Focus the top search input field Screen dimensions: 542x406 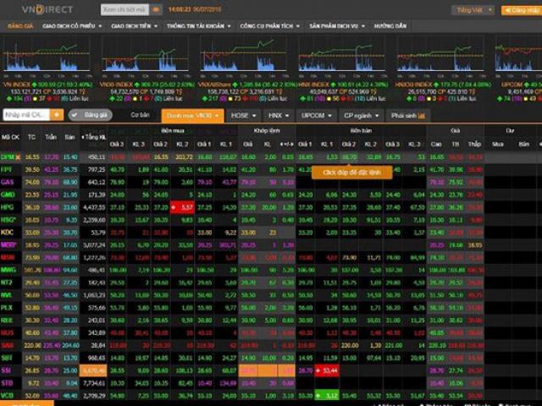124,9
